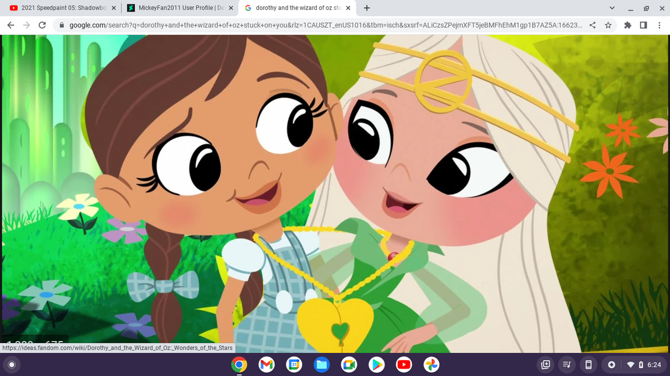Close the MickeyFan2011 User Profile tab
Viewport: 670px width, 376px height.
(231, 8)
